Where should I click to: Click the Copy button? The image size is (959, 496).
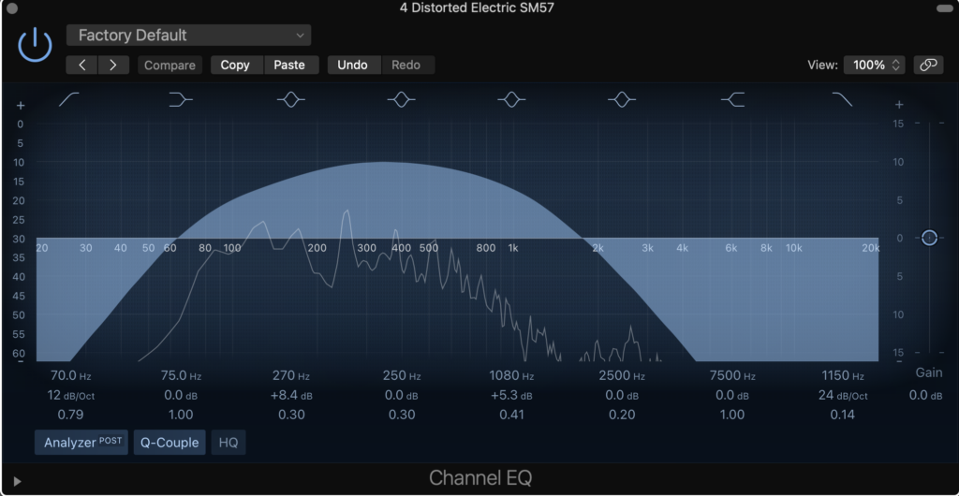[237, 66]
